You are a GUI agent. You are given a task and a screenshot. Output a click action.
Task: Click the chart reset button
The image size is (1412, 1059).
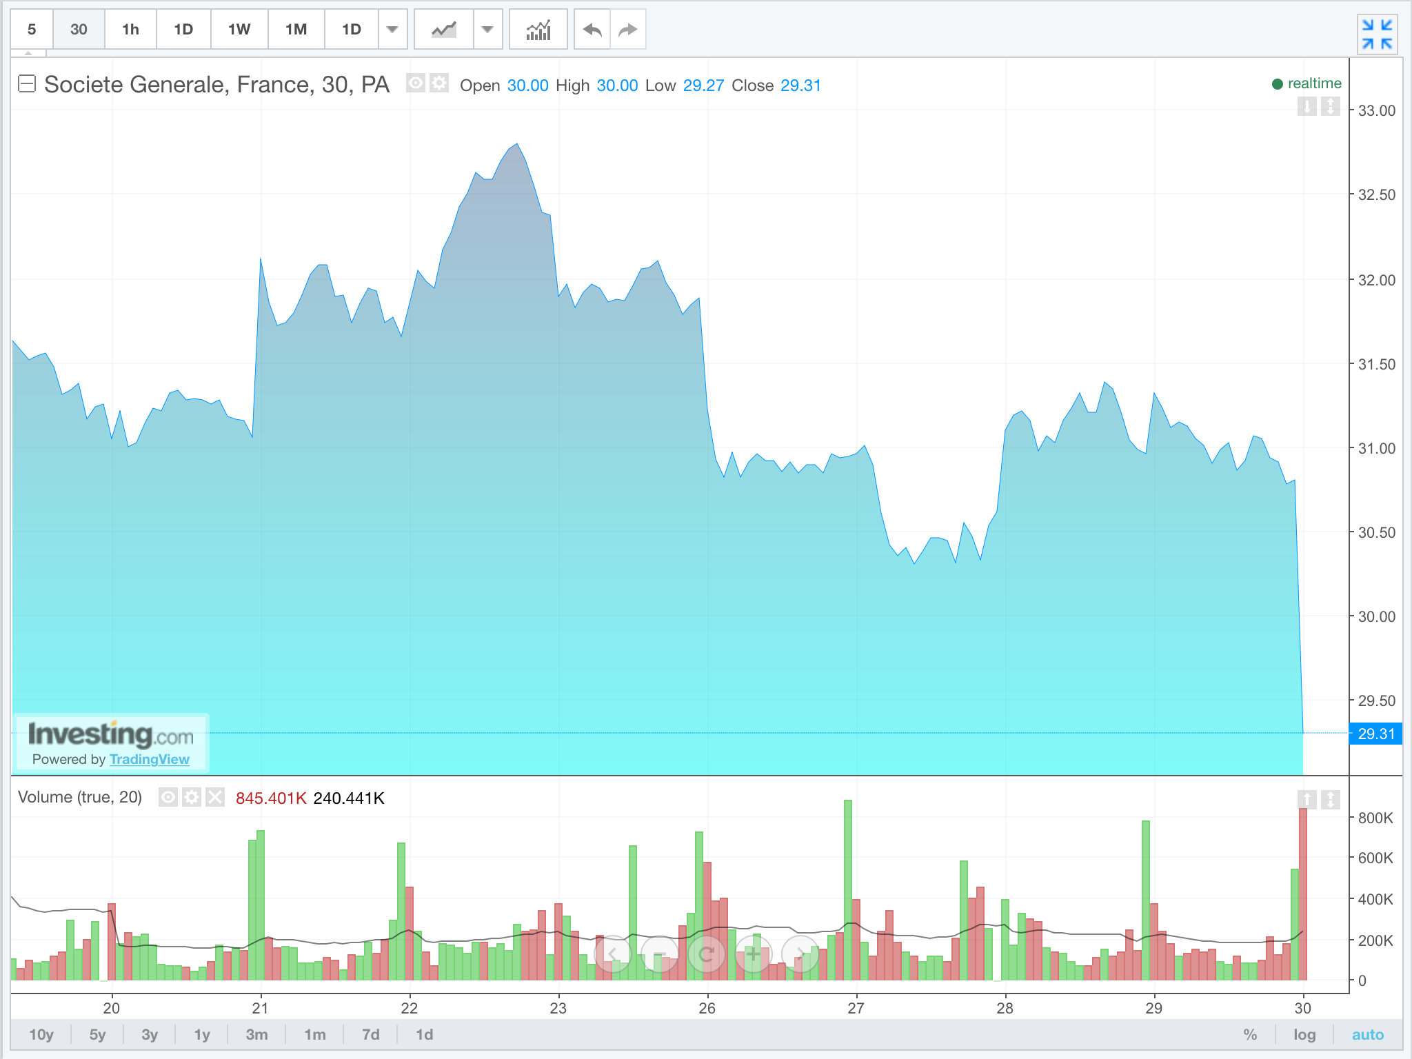tap(706, 954)
